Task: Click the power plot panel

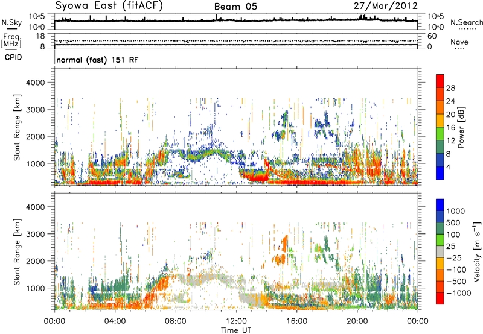Action: point(236,127)
